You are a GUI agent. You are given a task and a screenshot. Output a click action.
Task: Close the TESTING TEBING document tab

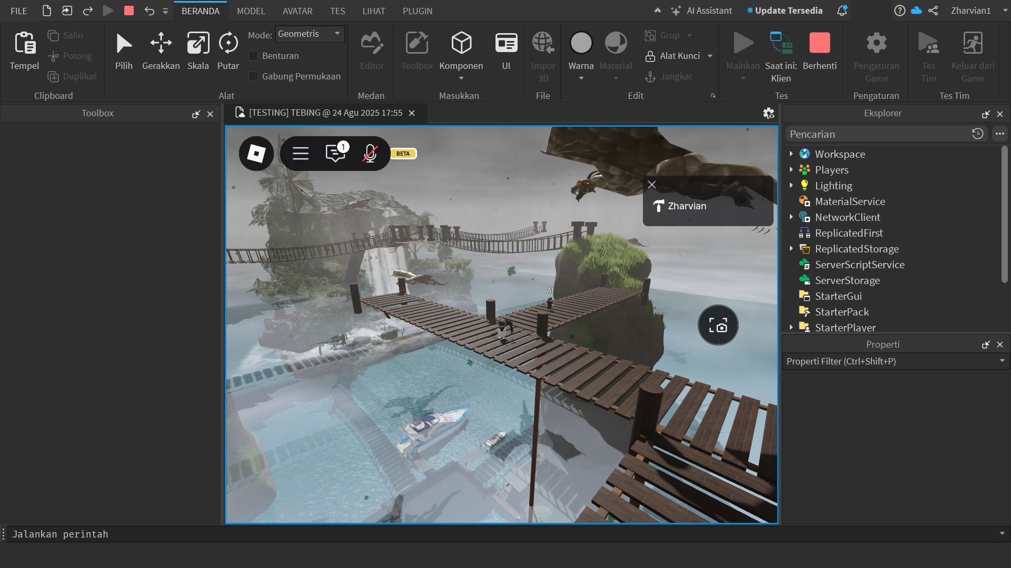pos(412,113)
